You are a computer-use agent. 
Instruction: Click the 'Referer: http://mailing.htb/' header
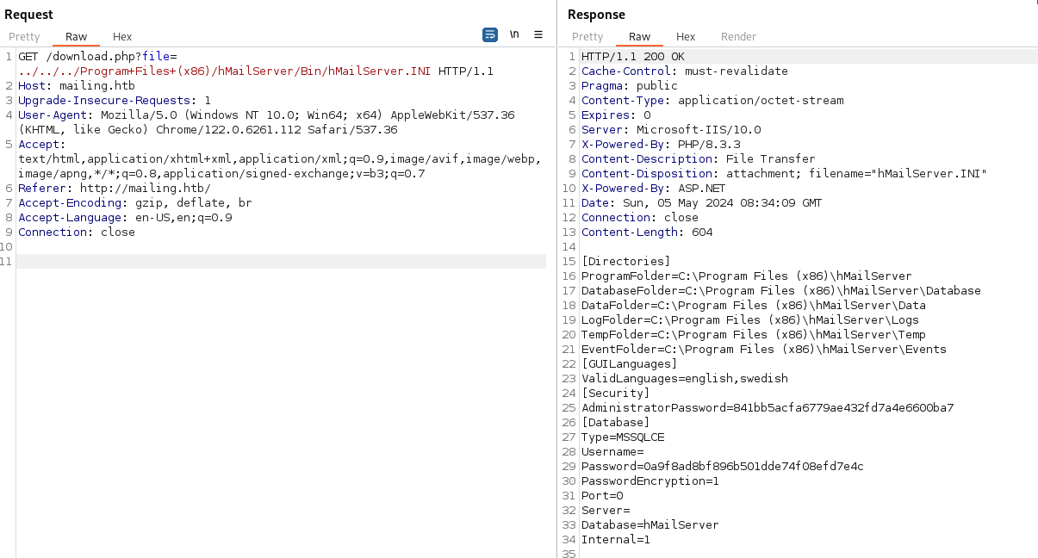(115, 188)
